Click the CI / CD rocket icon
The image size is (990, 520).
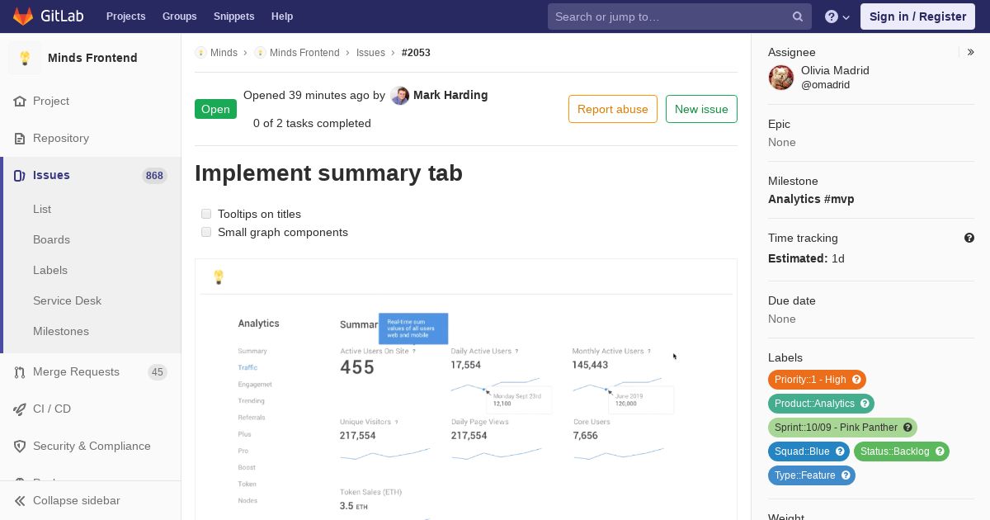(20, 409)
